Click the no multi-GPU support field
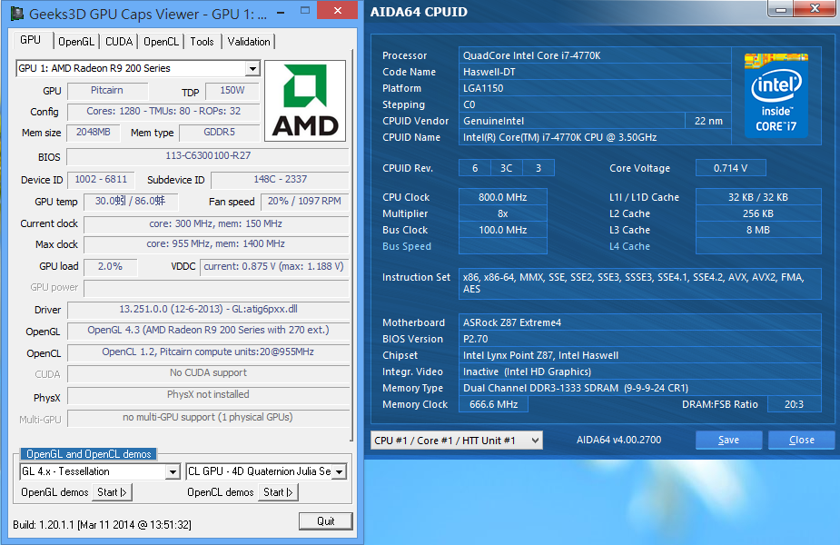Screen dimensions: 840x545 point(208,418)
